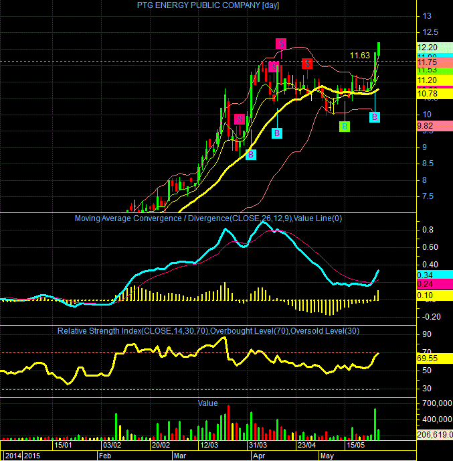Click the green B buy marker
The image size is (453, 461).
(345, 127)
